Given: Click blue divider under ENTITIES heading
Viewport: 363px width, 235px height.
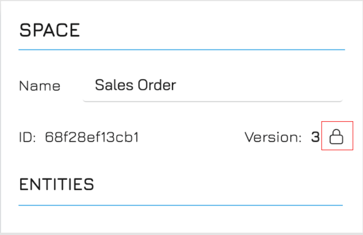Looking at the screenshot, I should 181,205.
